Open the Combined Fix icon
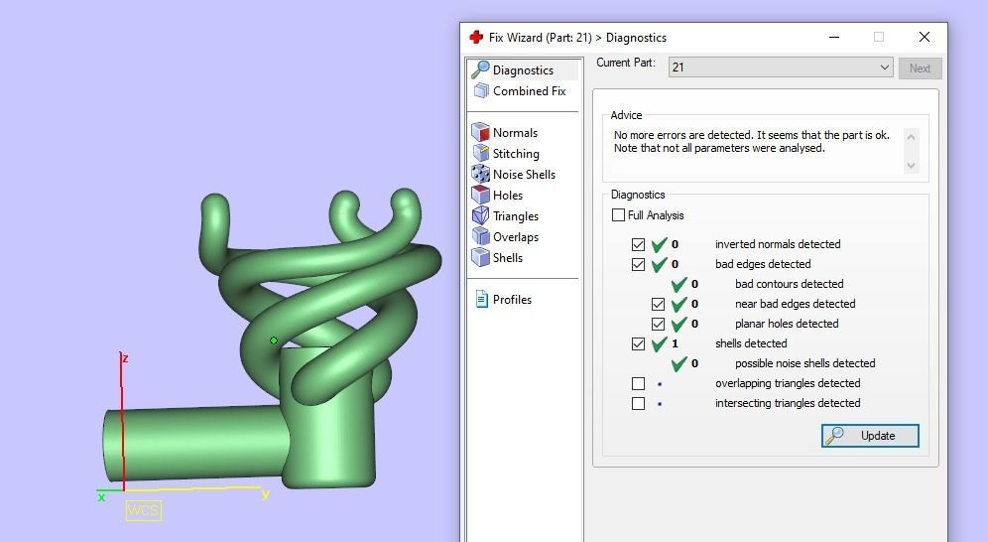Image resolution: width=988 pixels, height=542 pixels. [x=481, y=90]
